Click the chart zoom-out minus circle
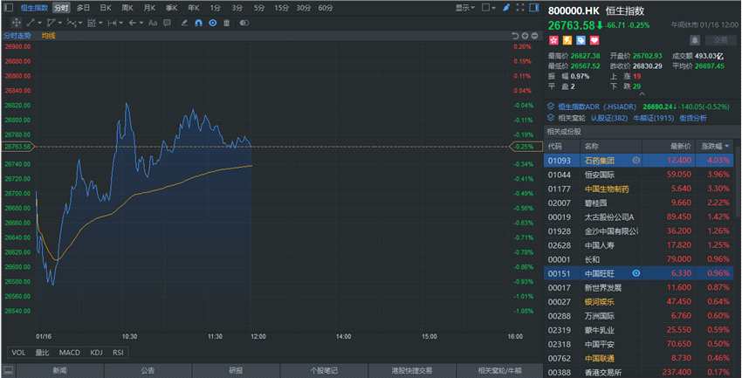This screenshot has width=742, height=378. pyautogui.click(x=535, y=36)
